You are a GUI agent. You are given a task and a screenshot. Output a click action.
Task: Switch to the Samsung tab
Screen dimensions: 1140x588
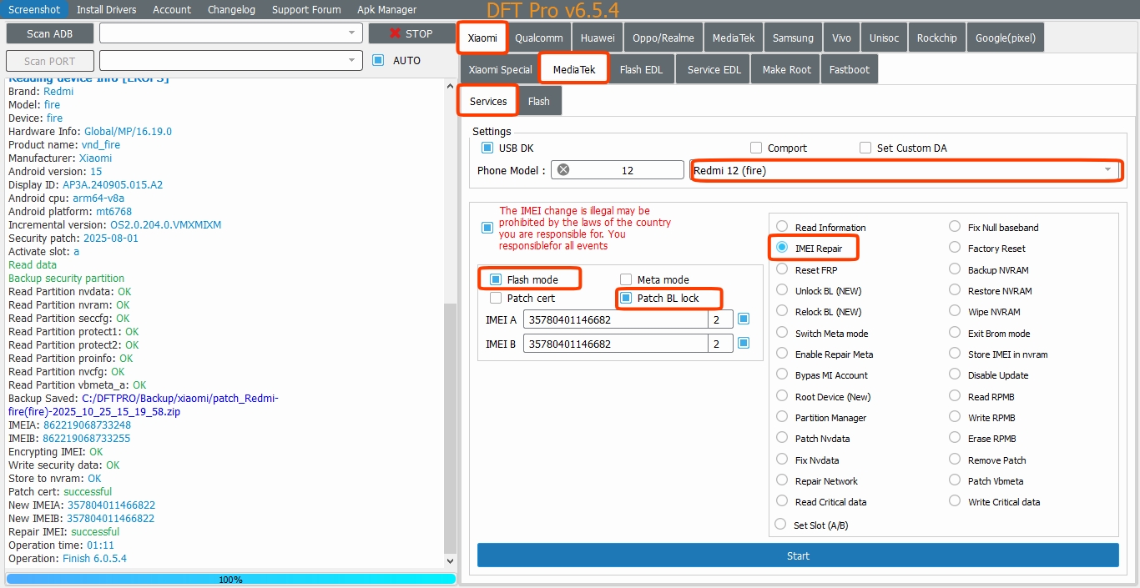793,38
